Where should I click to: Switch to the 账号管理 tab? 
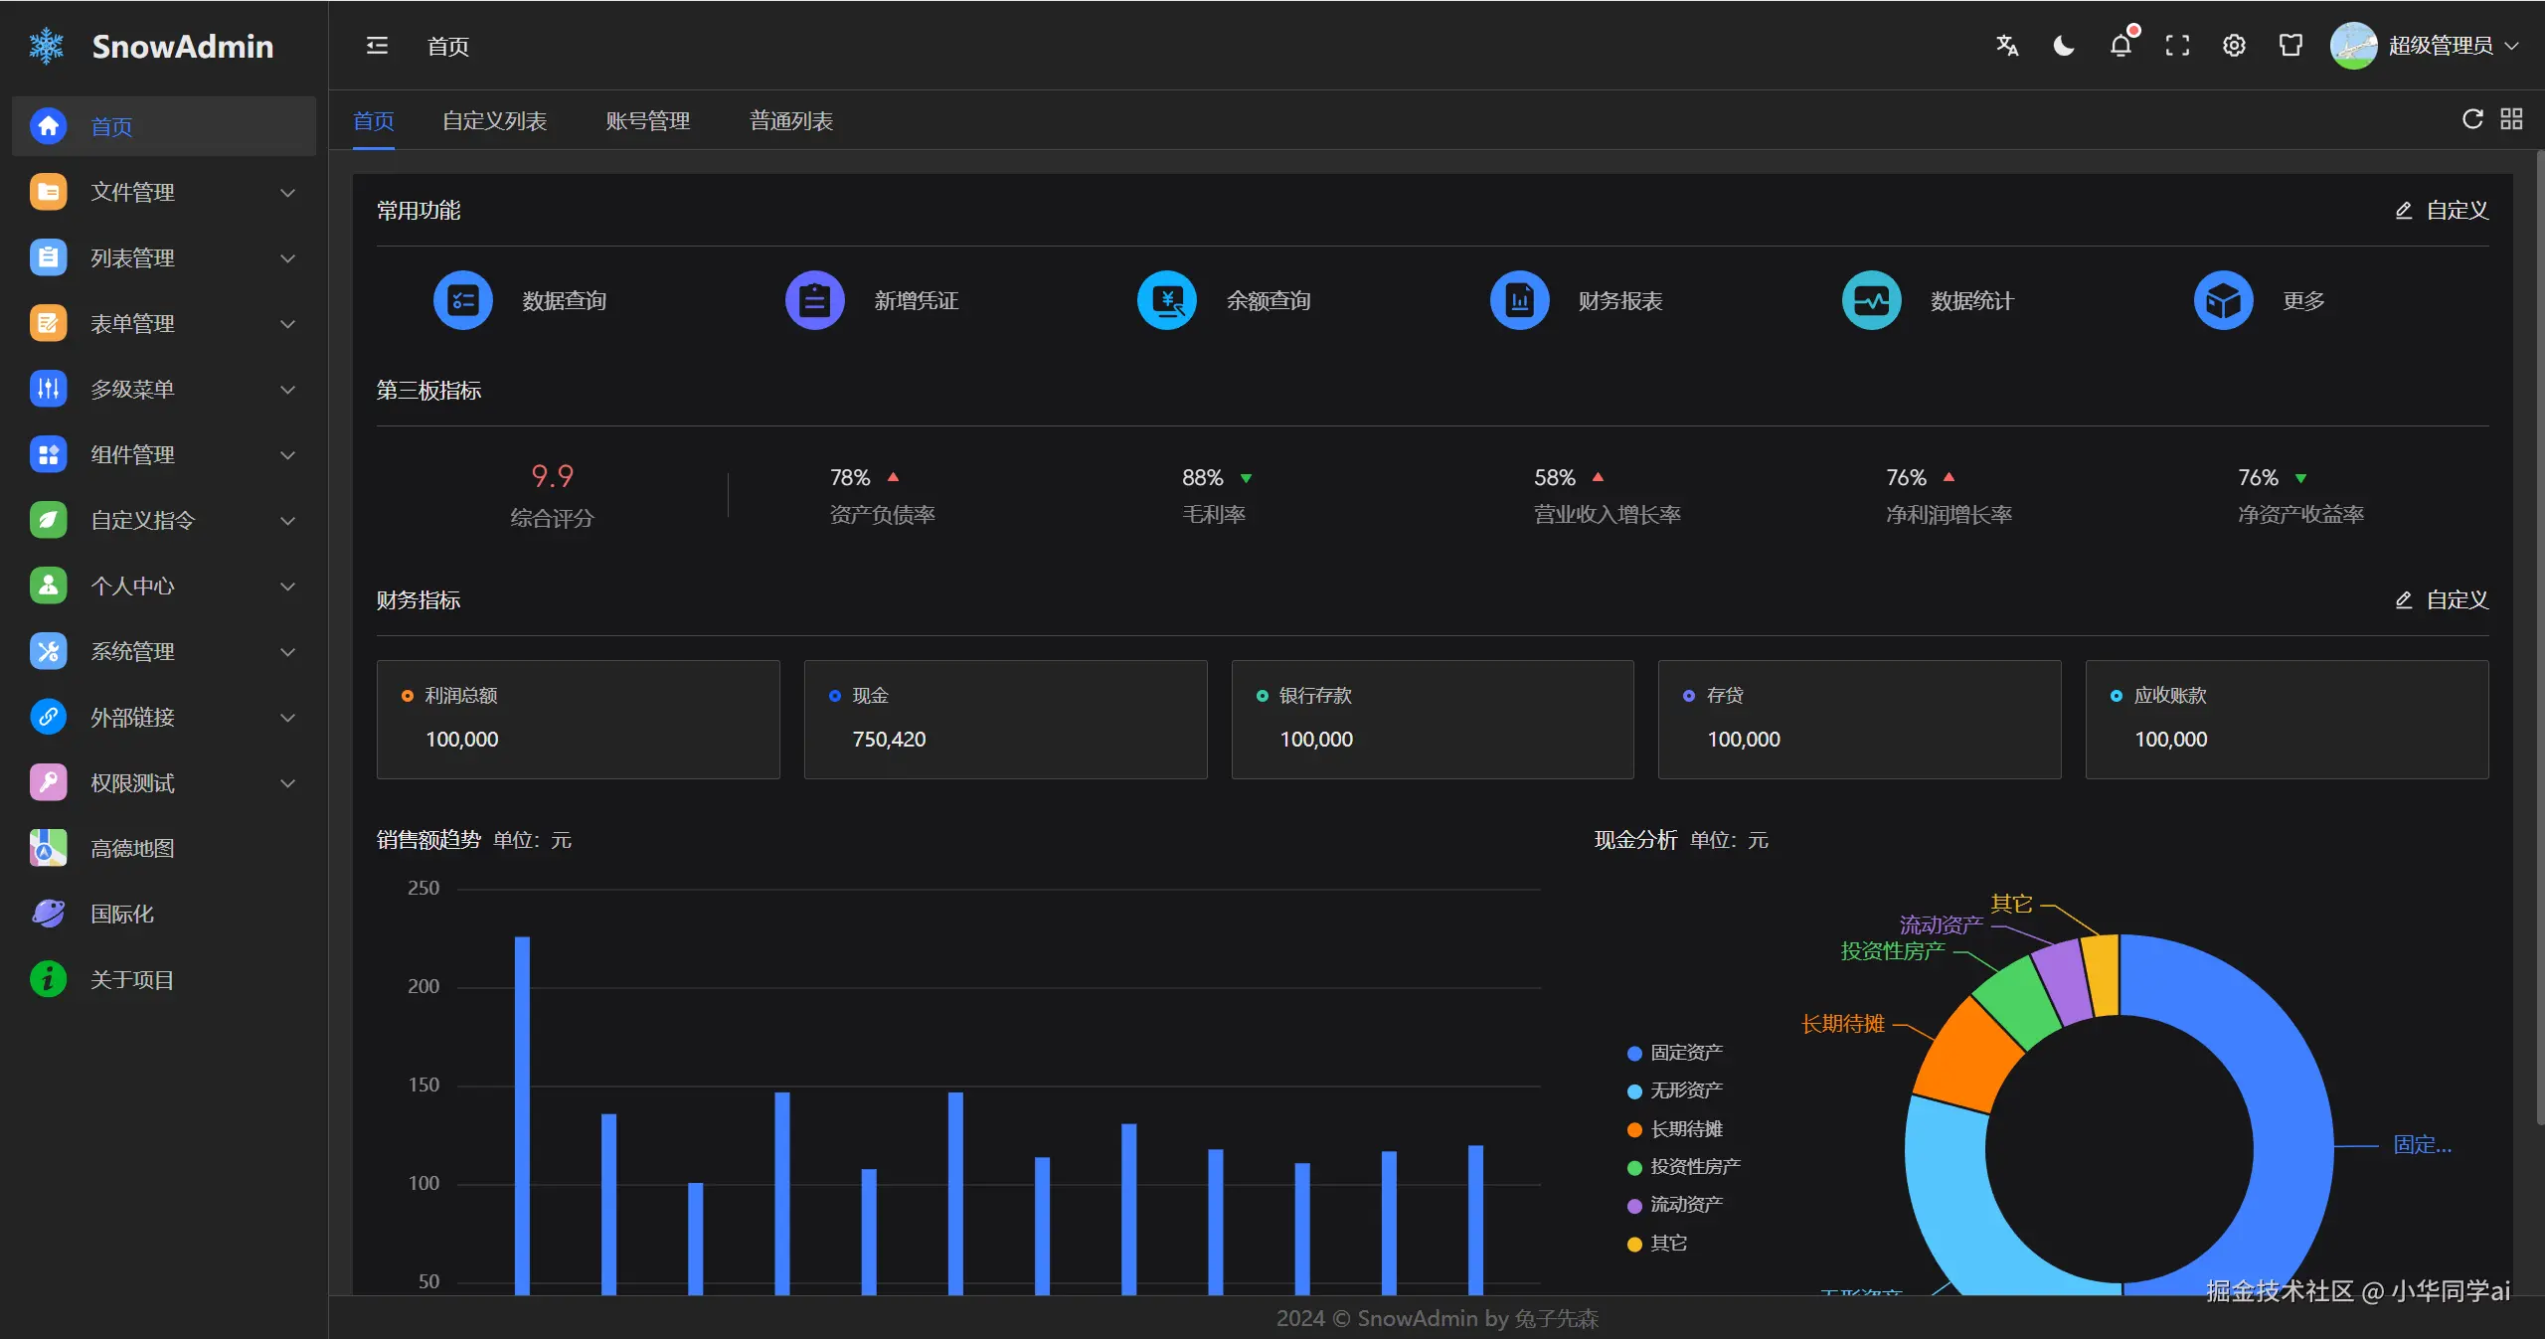(647, 121)
